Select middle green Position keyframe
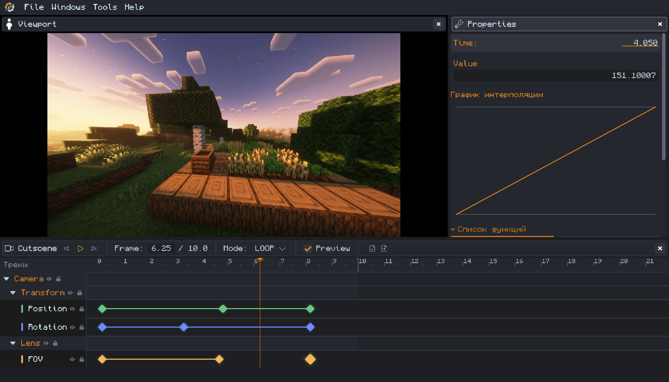 [x=223, y=309]
